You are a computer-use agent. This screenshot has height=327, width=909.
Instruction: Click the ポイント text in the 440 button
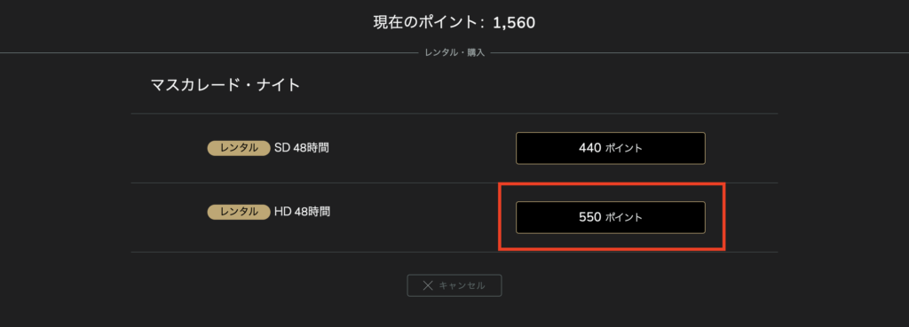[x=624, y=148]
